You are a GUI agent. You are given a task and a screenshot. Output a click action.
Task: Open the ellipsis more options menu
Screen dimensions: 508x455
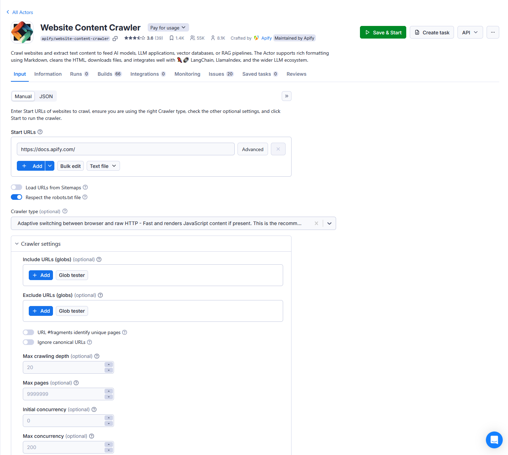tap(493, 32)
